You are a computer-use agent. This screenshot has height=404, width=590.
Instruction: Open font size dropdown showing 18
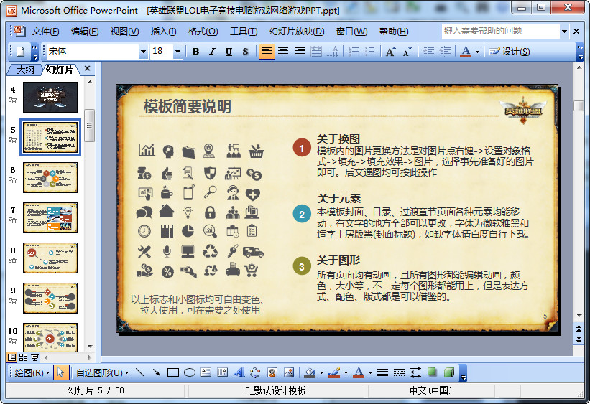pos(178,52)
